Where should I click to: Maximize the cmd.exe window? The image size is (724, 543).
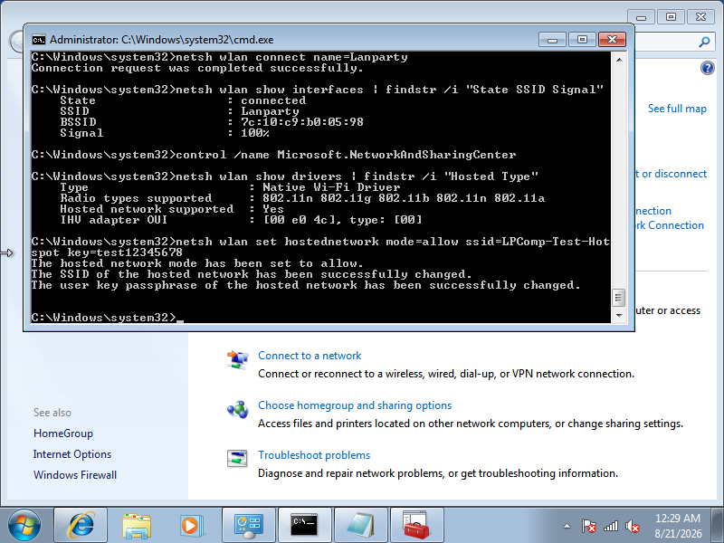(582, 40)
